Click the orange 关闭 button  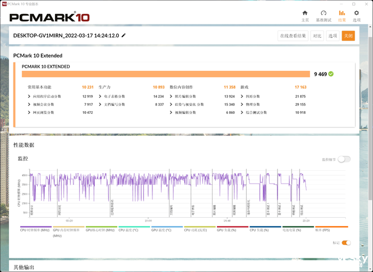pos(348,36)
